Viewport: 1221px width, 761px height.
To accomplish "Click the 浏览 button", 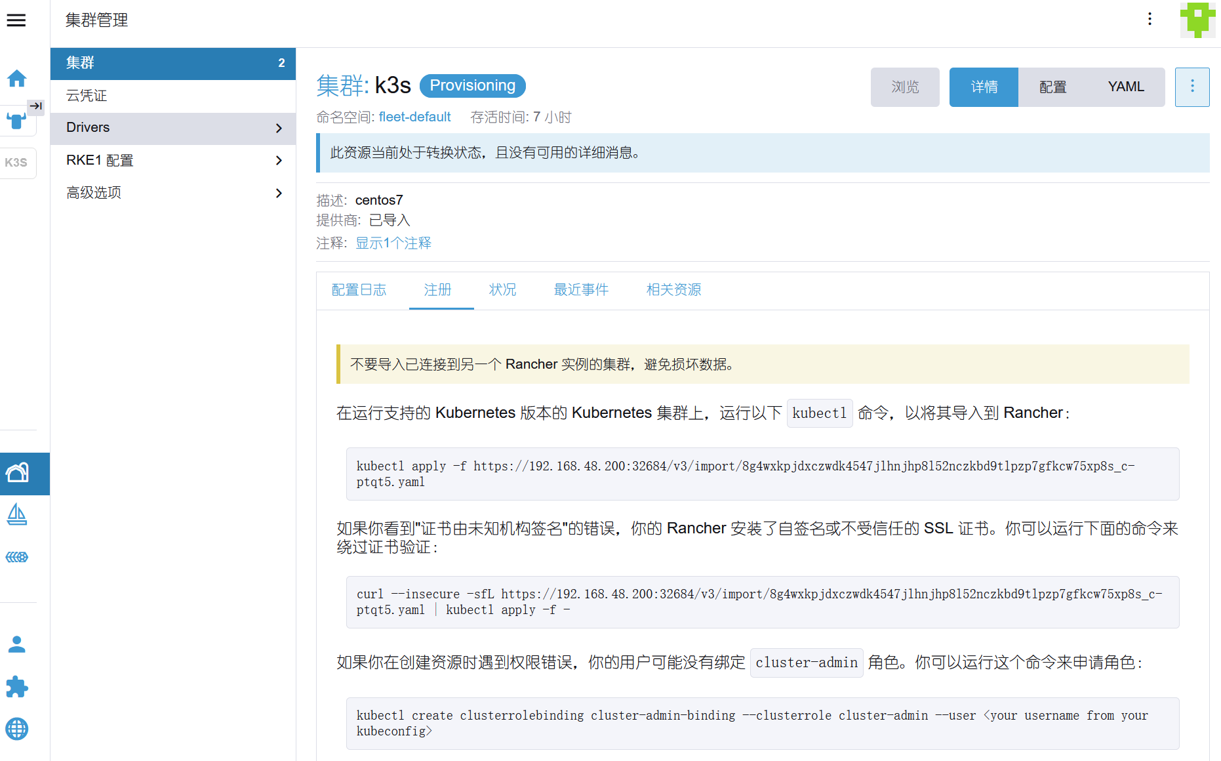I will (x=905, y=87).
